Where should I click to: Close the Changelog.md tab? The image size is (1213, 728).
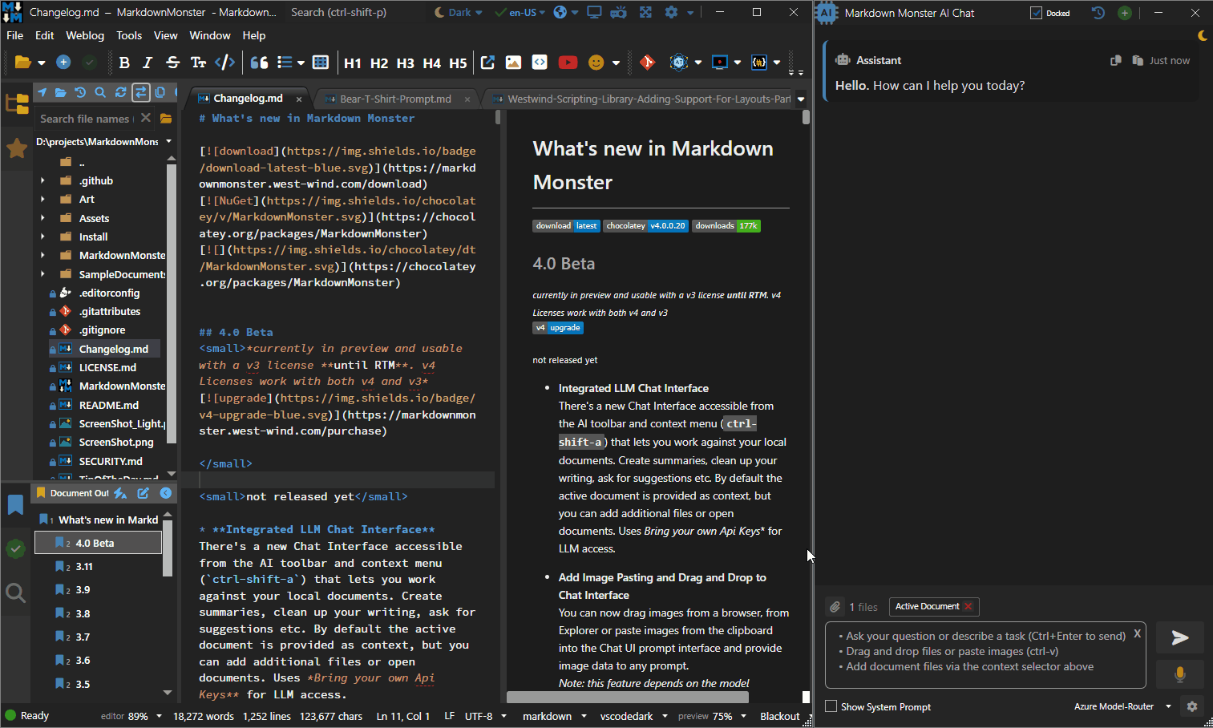click(x=299, y=99)
